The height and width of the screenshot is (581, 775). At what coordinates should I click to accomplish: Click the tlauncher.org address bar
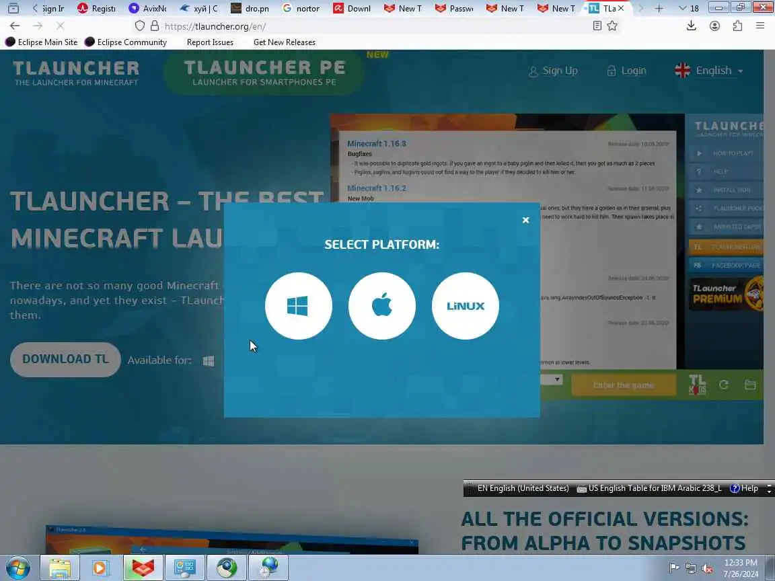pyautogui.click(x=375, y=26)
